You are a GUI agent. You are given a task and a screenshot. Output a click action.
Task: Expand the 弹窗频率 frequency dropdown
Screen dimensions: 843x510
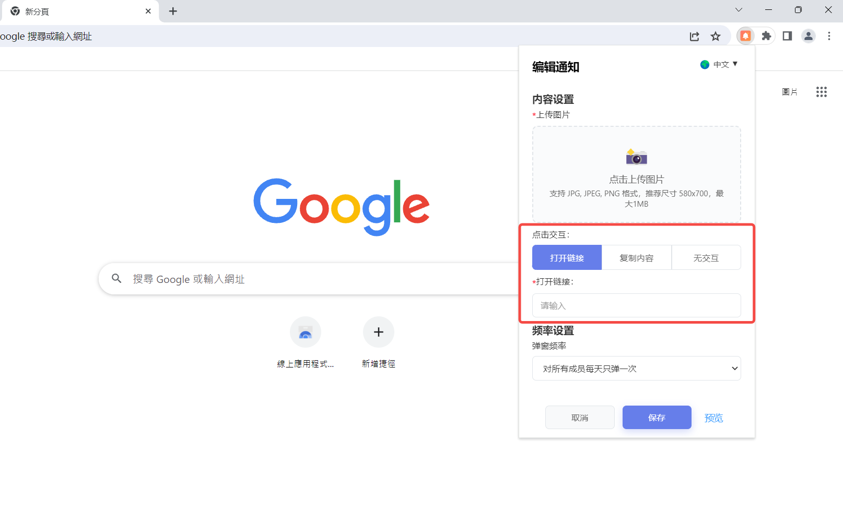[x=636, y=369]
